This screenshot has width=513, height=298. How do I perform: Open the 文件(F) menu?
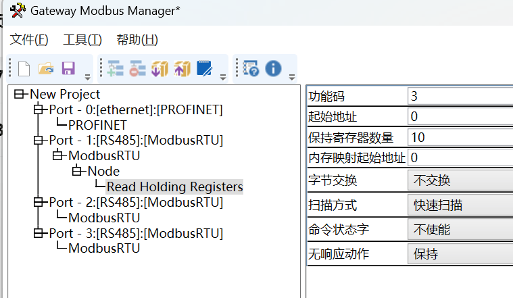tap(29, 40)
